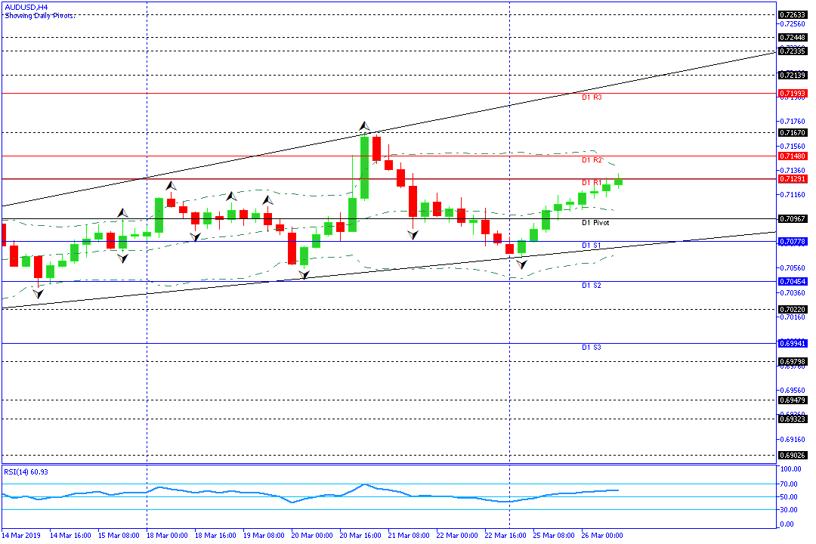Select the red 0.71993 price tag
The image size is (816, 544).
793,94
